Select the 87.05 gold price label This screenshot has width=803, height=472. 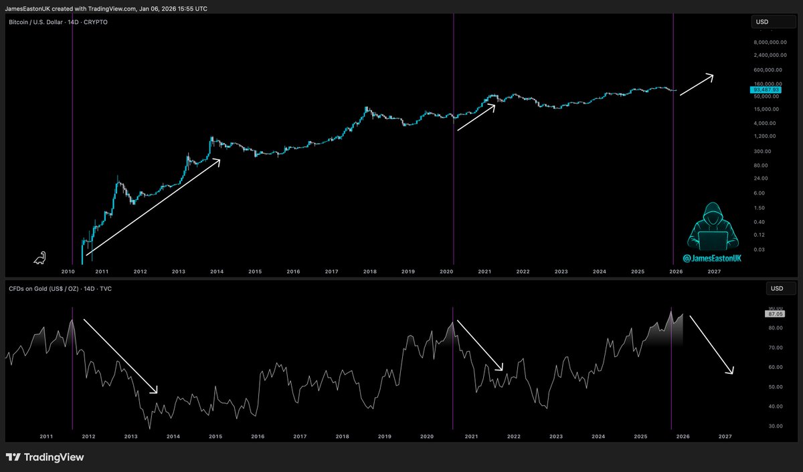[x=774, y=312]
